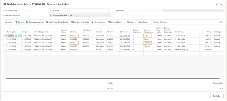Select the amount 2.902,39 cell

(x=206, y=43)
